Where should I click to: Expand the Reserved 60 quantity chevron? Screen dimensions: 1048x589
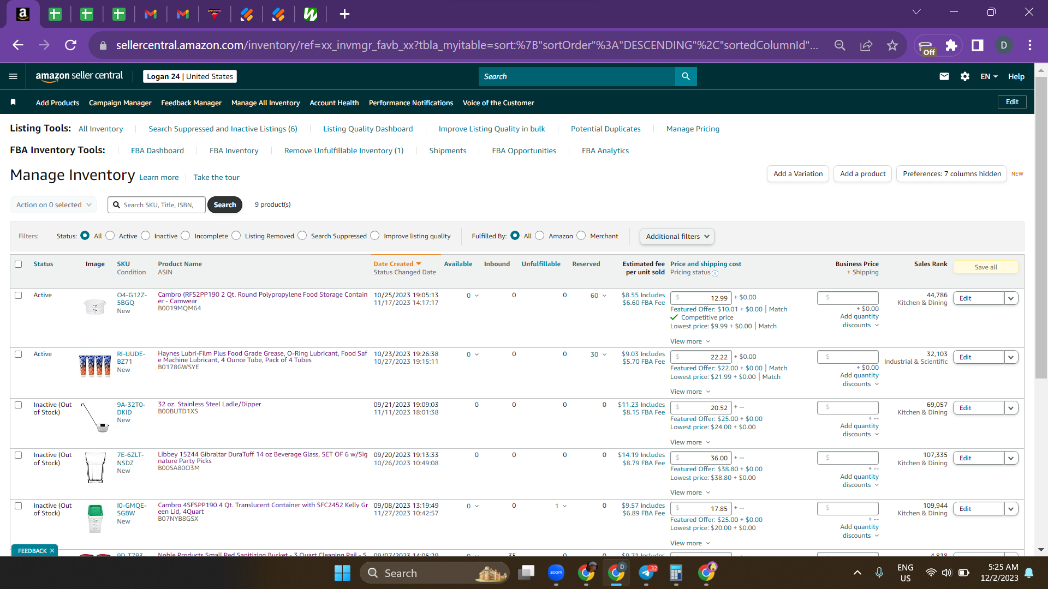[x=604, y=296]
